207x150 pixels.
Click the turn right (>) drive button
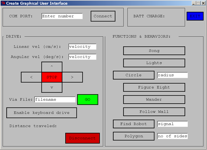point(72,77)
